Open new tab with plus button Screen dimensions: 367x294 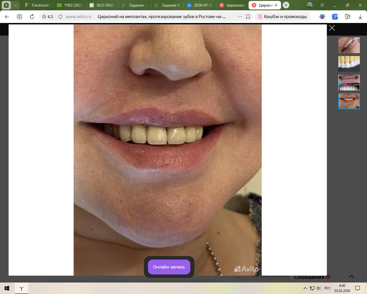click(286, 5)
